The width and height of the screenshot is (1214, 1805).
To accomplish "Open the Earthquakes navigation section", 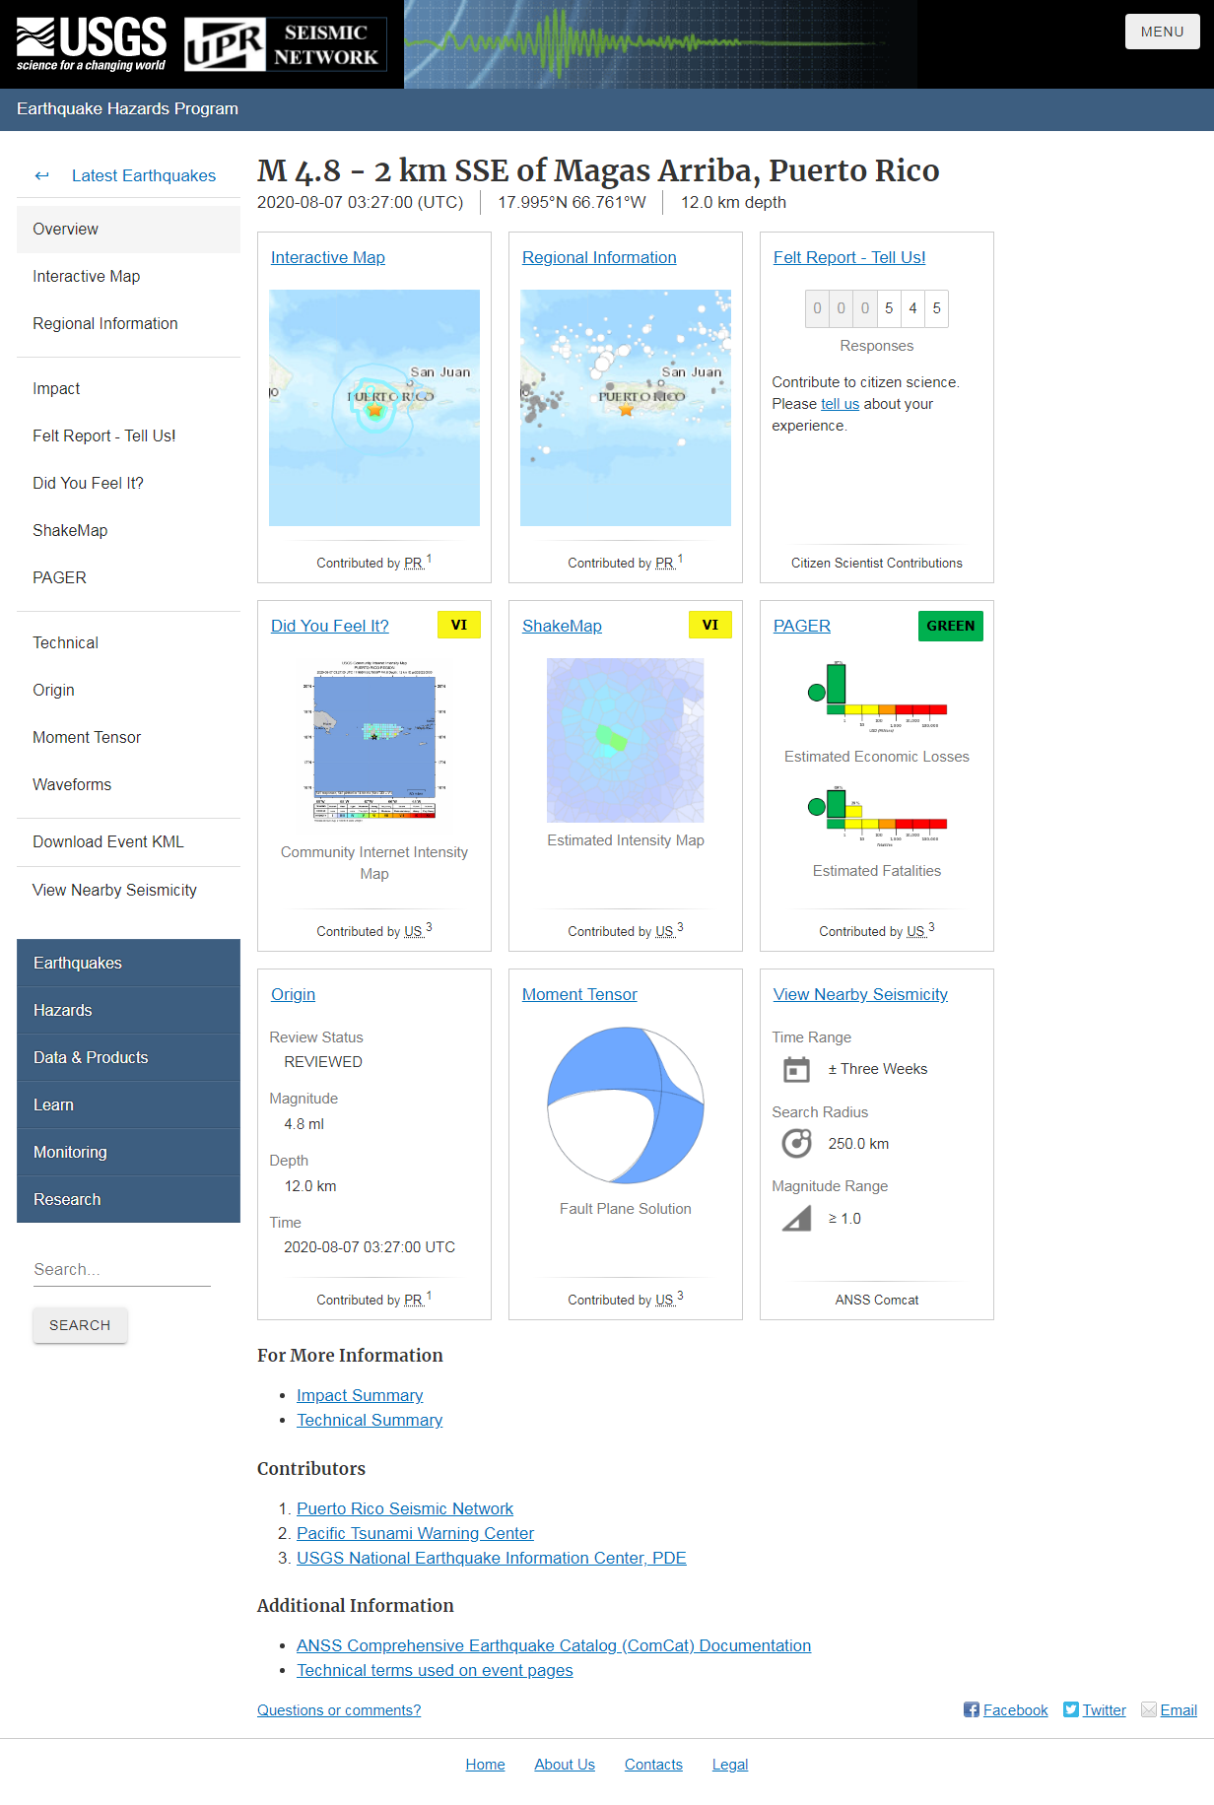I will point(128,963).
